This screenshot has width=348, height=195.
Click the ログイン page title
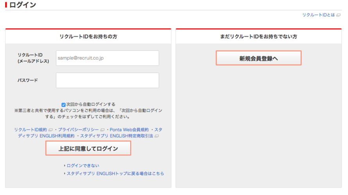(x=23, y=5)
